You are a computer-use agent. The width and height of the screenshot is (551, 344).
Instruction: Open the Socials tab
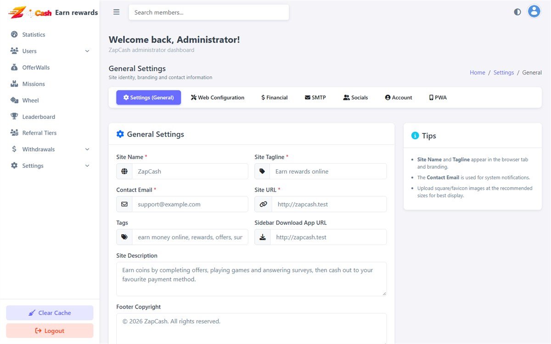[355, 97]
